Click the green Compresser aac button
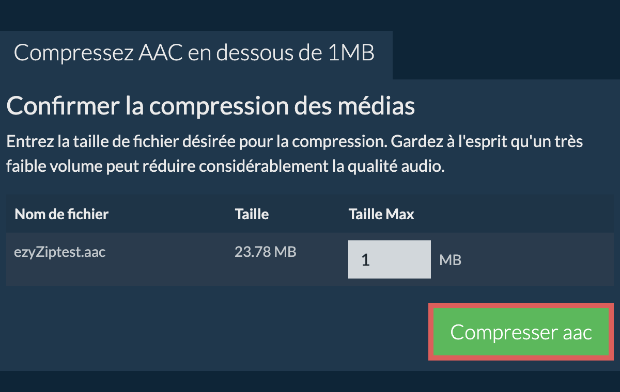Viewport: 620px width, 392px height. coord(521,332)
